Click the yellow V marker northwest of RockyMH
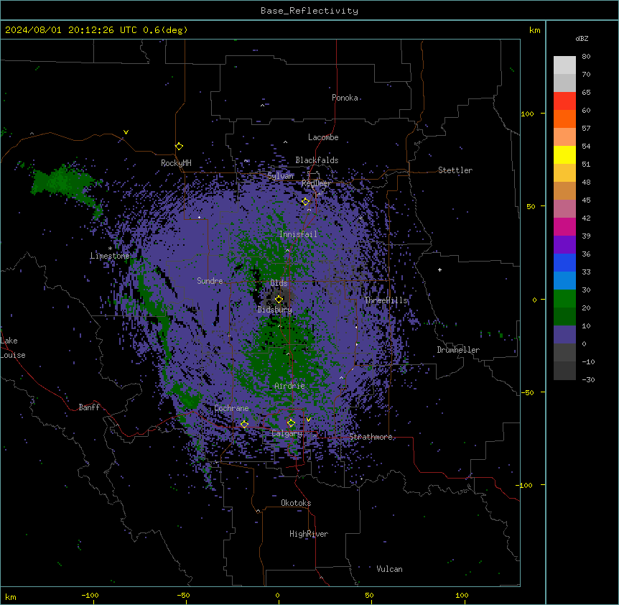Image resolution: width=619 pixels, height=605 pixels. [x=126, y=132]
